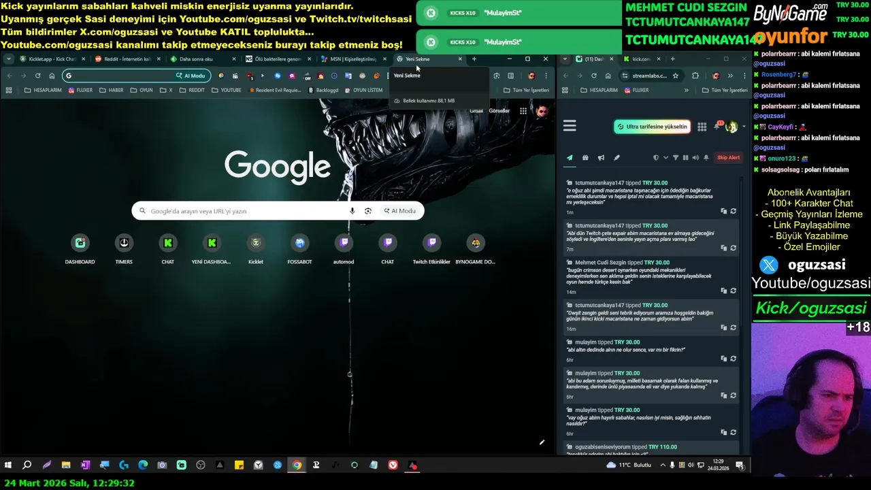The height and width of the screenshot is (490, 871).
Task: Open the DASHBOARD shortcut
Action: click(x=80, y=249)
